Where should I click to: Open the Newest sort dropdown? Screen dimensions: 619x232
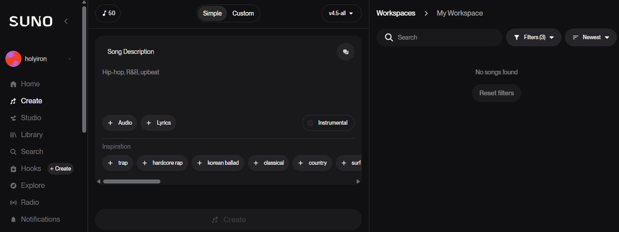pos(590,37)
